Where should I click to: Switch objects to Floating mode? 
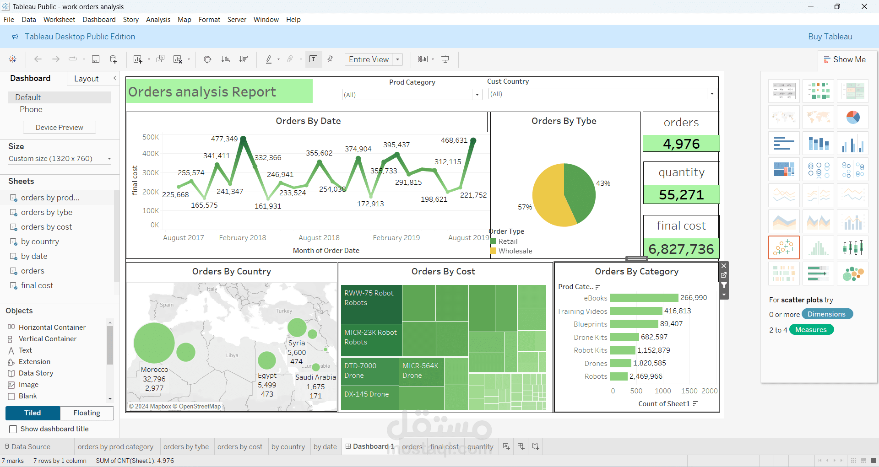pos(87,413)
